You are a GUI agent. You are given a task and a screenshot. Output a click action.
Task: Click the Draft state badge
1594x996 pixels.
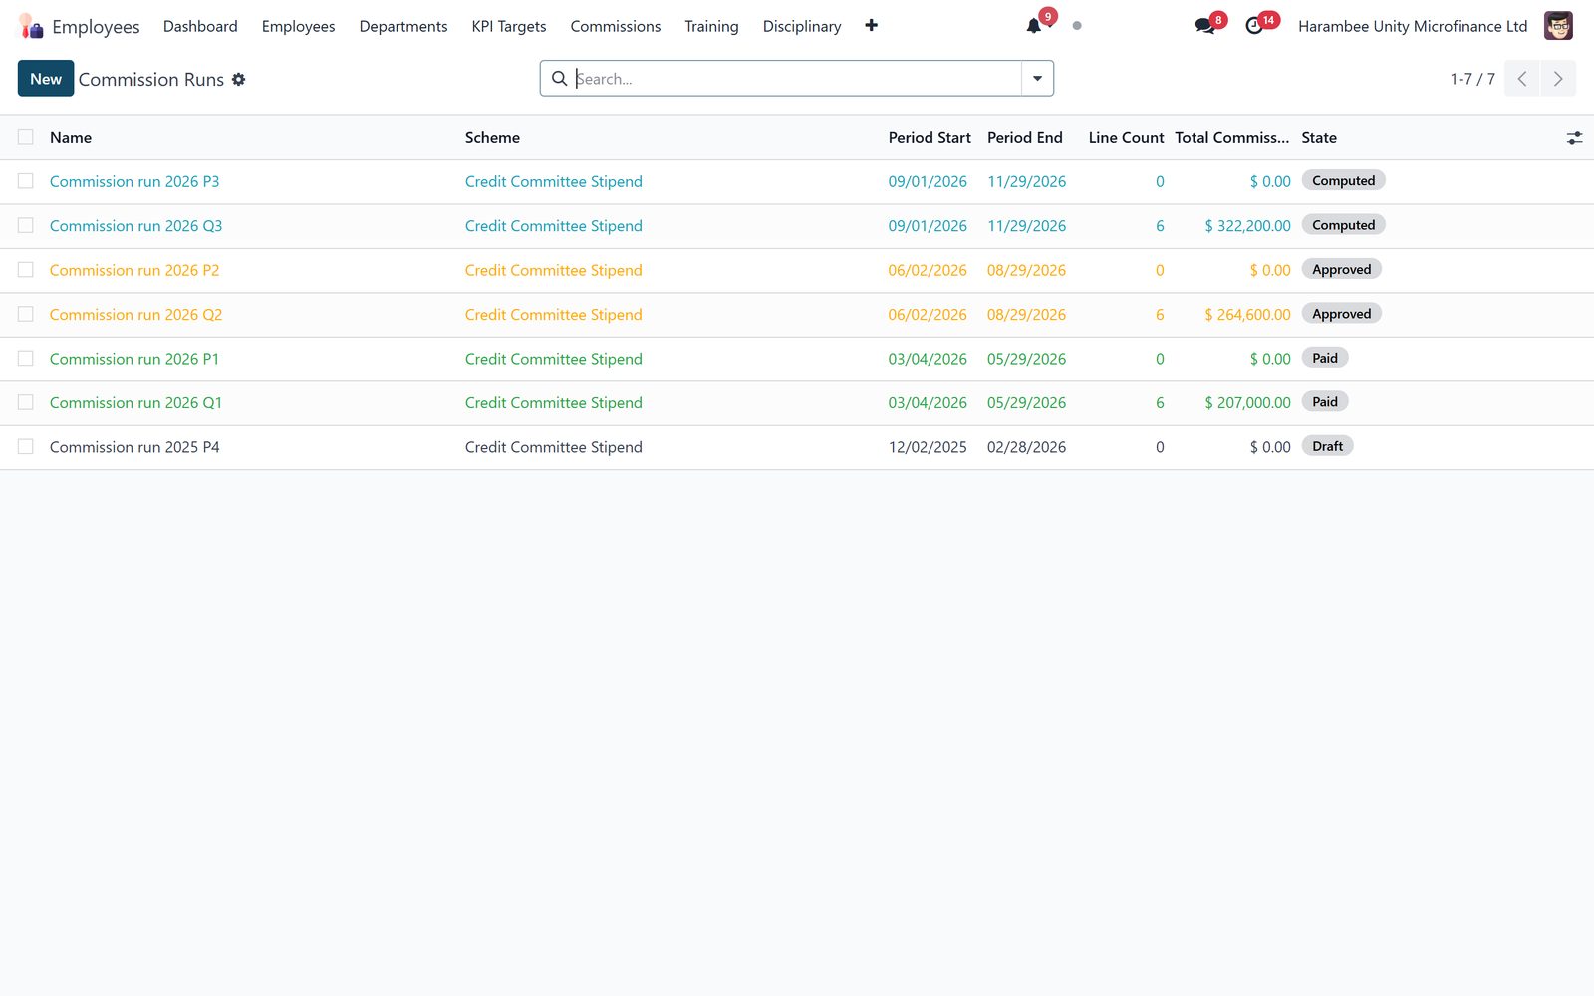click(1327, 446)
